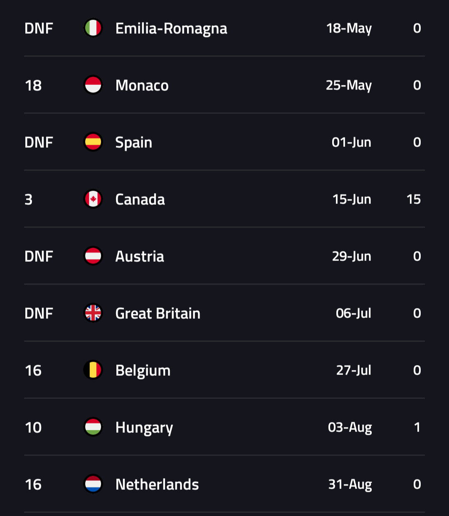Click the Netherlands flag icon
Viewport: 449px width, 516px height.
pos(93,484)
